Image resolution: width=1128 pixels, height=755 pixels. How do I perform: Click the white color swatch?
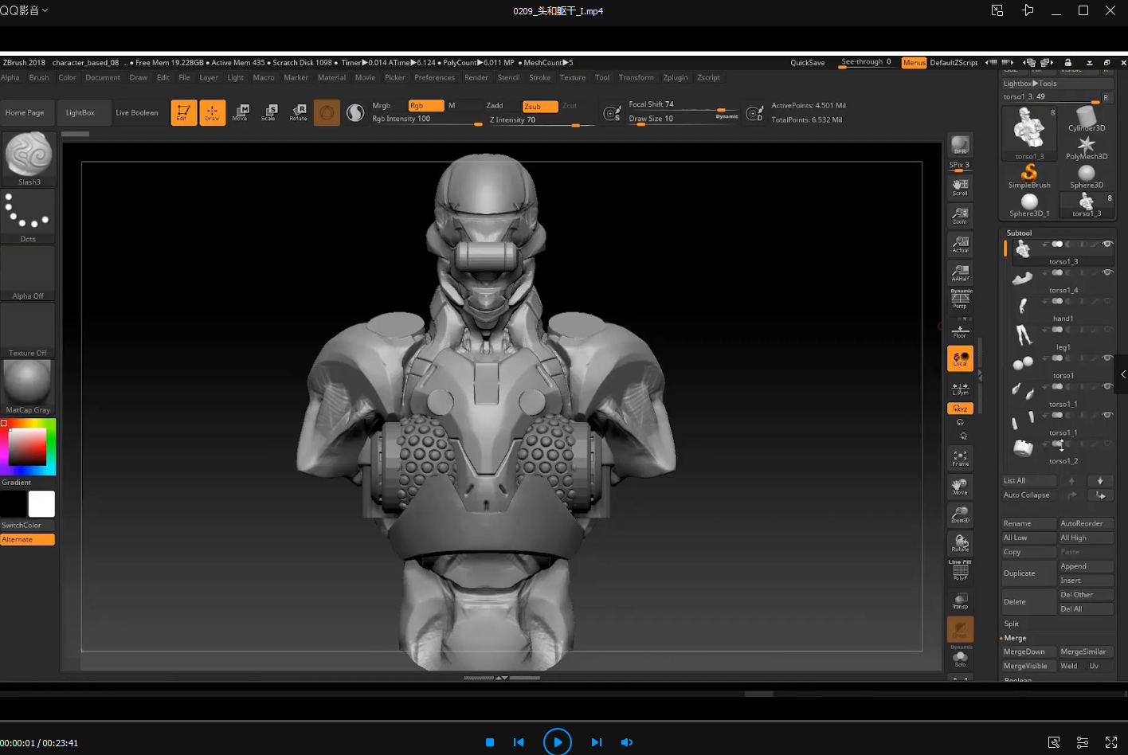click(x=41, y=504)
